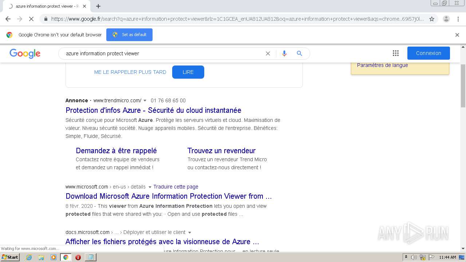Open Paramètres de langue link

382,65
